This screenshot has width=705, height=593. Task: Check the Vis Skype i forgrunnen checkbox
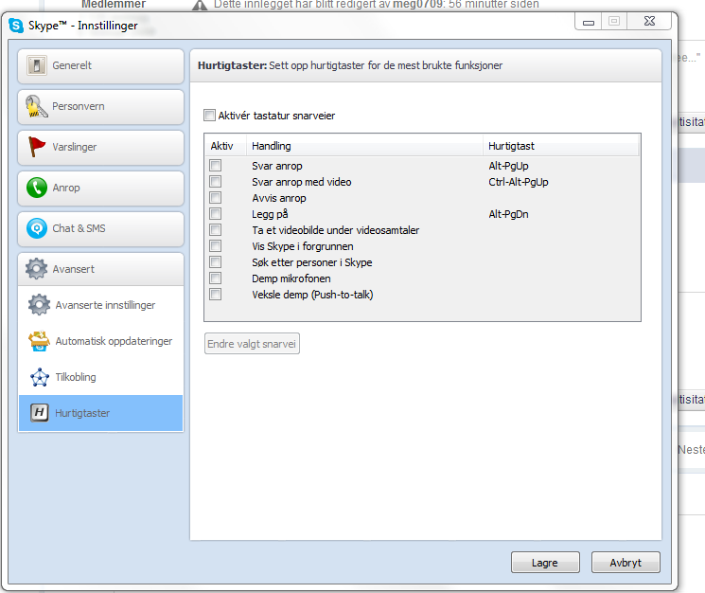(216, 245)
